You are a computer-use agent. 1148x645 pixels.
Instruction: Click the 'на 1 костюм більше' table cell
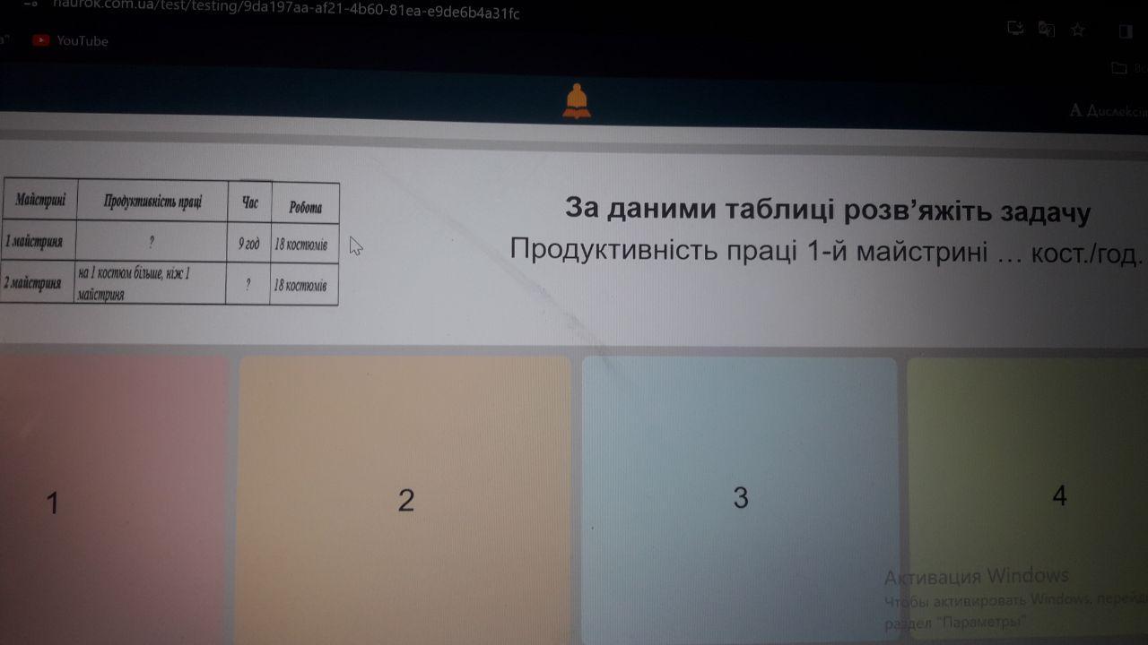[x=150, y=284]
